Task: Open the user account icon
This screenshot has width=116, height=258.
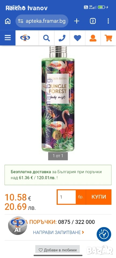Action: click(93, 38)
